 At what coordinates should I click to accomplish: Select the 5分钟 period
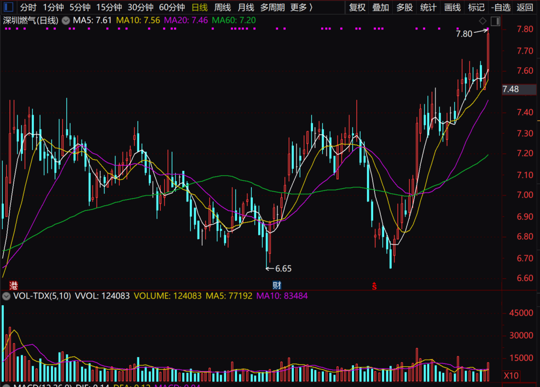(x=80, y=7)
